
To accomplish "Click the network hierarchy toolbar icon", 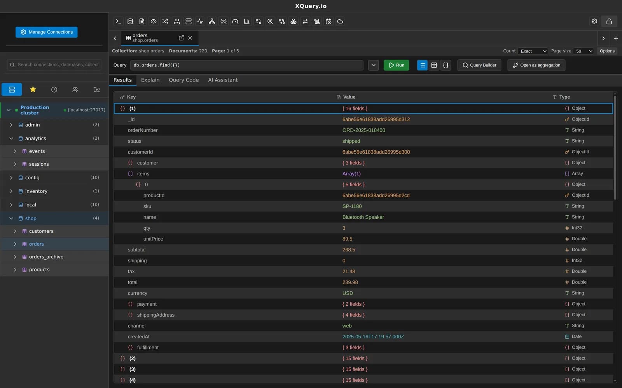I will [x=212, y=21].
